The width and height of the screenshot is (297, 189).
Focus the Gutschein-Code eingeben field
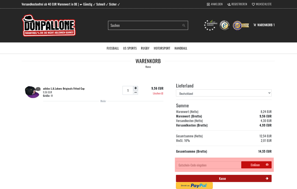[209, 165]
